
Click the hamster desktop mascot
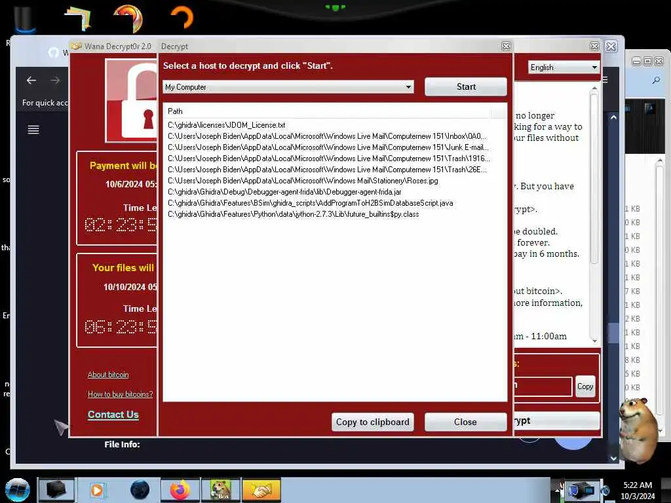[638, 430]
